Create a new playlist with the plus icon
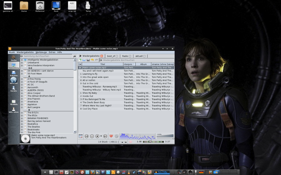 click(x=80, y=60)
